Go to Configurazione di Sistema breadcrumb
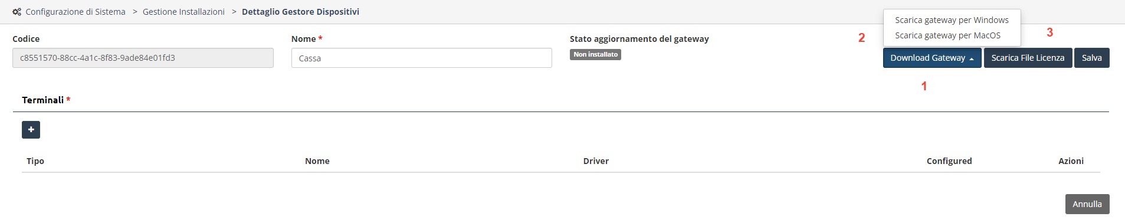 [x=76, y=12]
